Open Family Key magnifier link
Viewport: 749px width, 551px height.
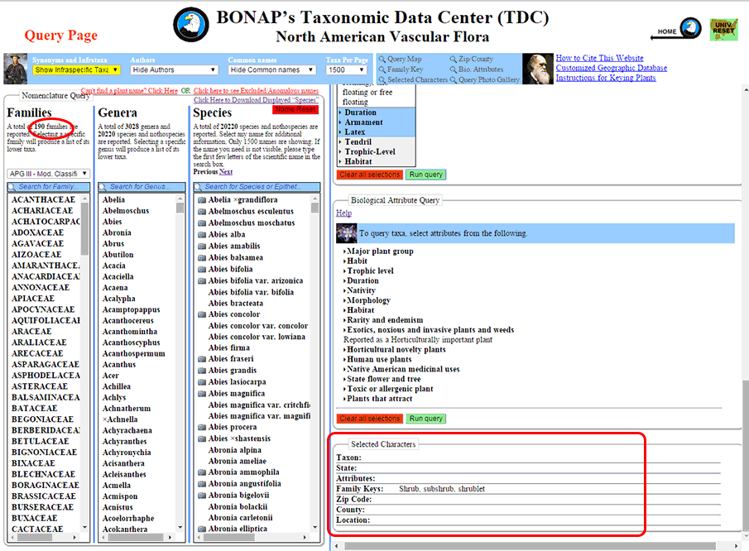[x=401, y=69]
